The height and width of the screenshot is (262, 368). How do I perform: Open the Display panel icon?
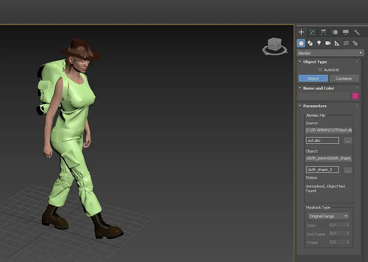pos(346,32)
